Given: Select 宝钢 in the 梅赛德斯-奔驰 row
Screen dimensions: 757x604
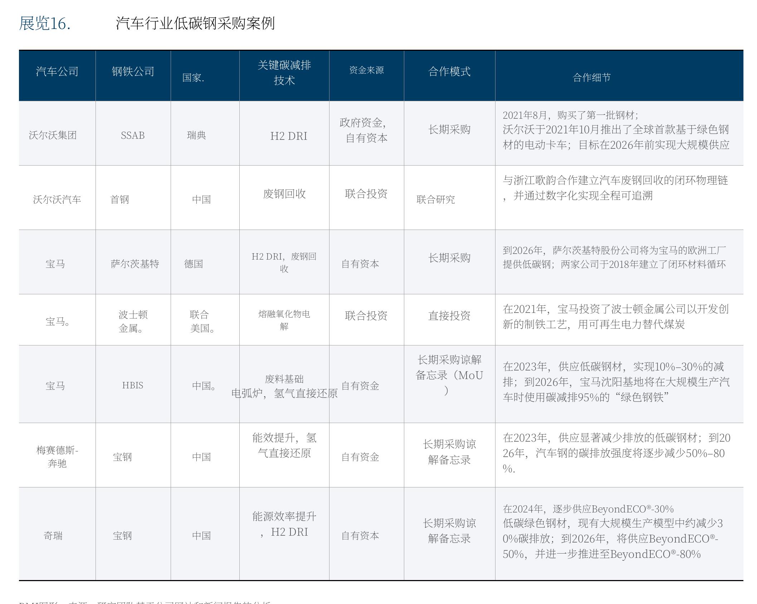Looking at the screenshot, I should pyautogui.click(x=122, y=457).
